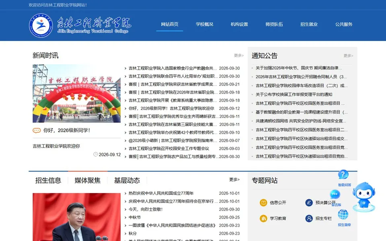Viewport: 386px width, 241px height.
Task: Open the 秋分 article
Action: pyautogui.click(x=132, y=233)
